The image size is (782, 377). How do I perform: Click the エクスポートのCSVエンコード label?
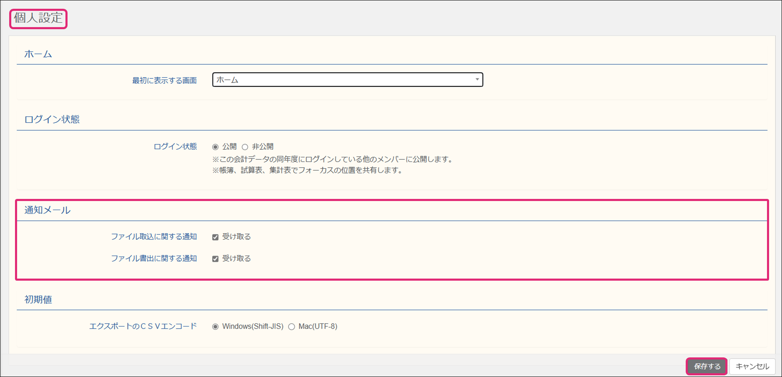tap(143, 327)
